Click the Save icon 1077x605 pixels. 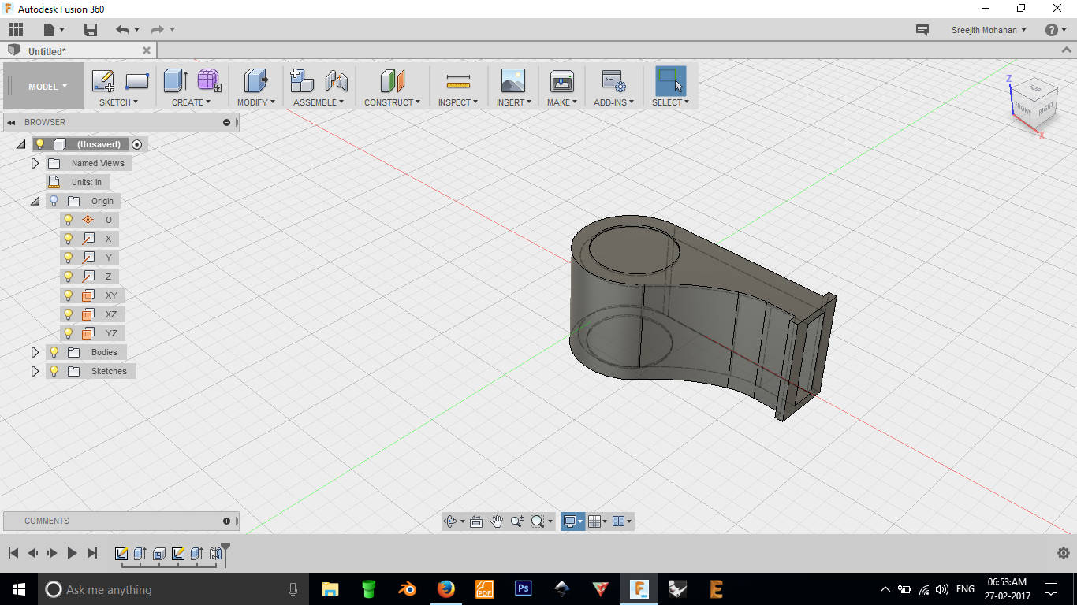tap(91, 30)
